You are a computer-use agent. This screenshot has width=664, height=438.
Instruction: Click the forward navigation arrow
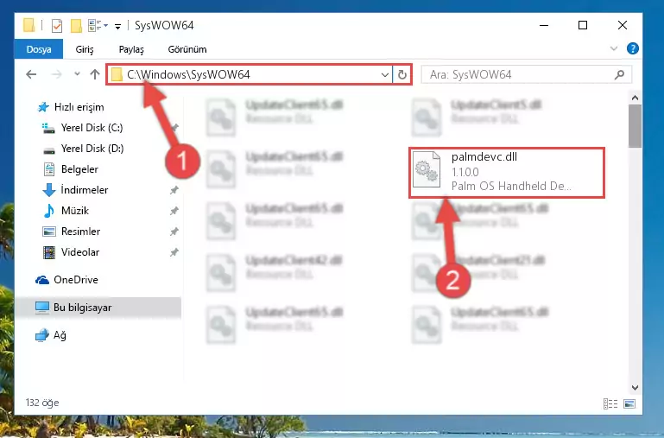[56, 74]
